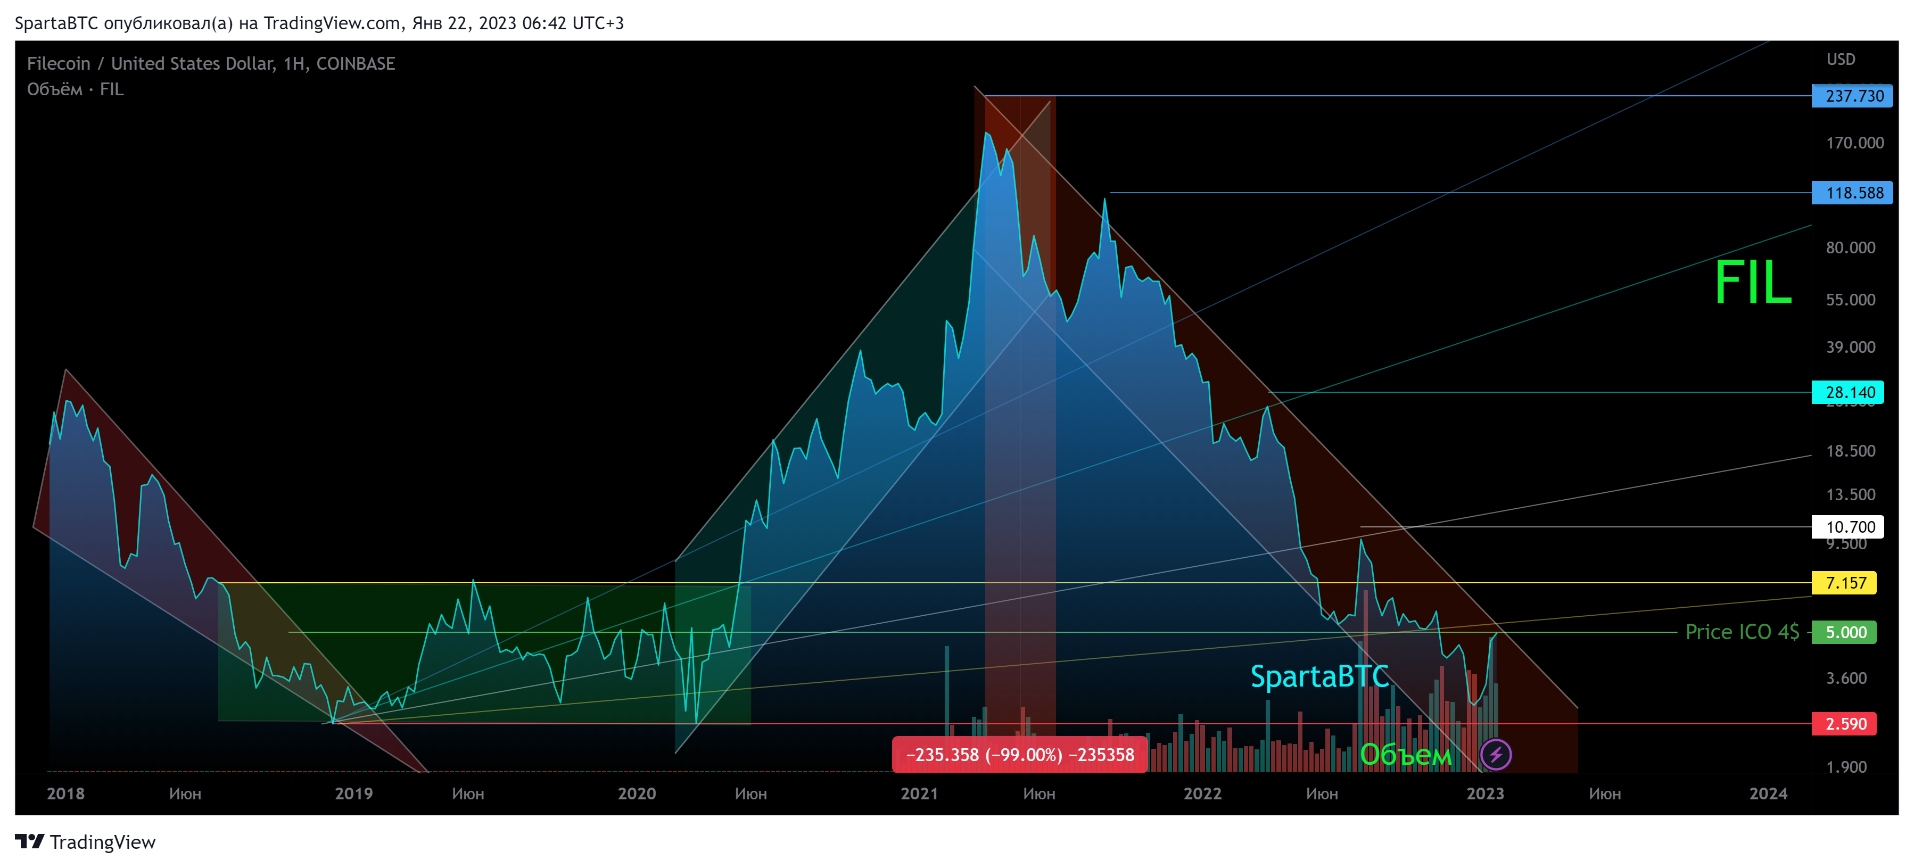Click the 10.700 white price label
This screenshot has height=868, width=1914.
point(1847,527)
